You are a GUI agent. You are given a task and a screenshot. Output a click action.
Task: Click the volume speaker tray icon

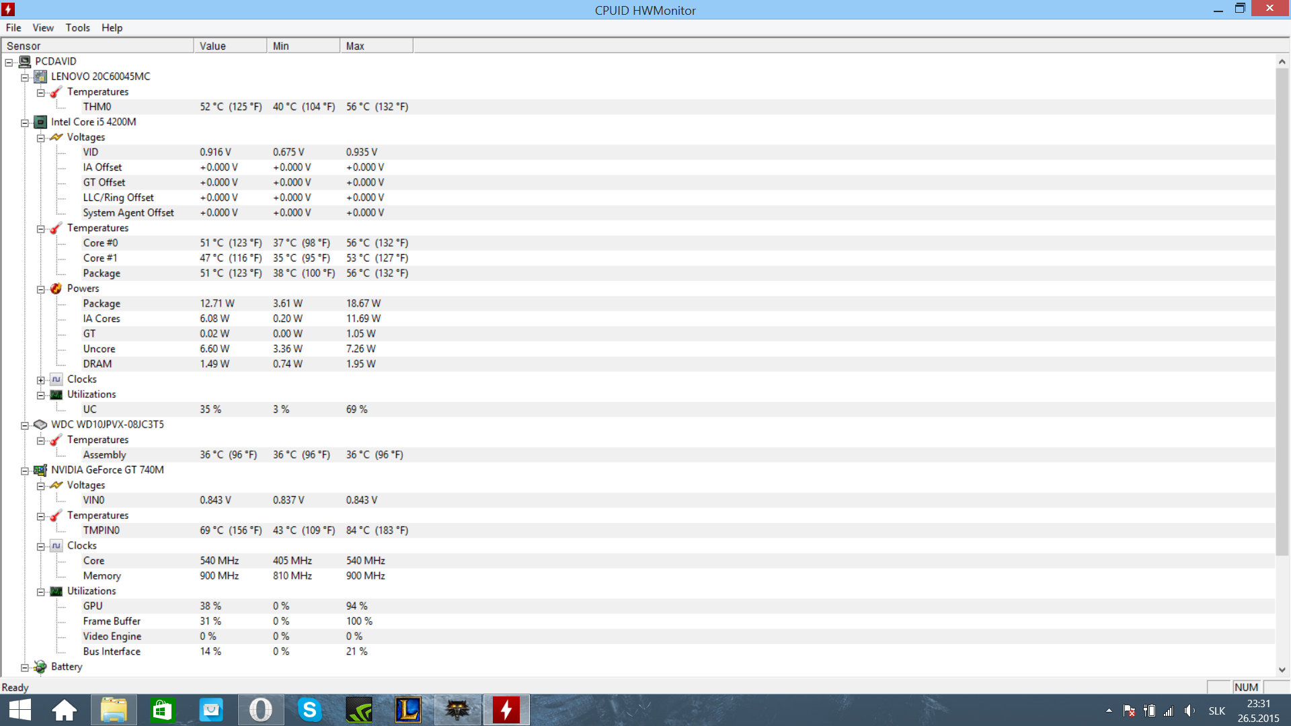coord(1189,711)
